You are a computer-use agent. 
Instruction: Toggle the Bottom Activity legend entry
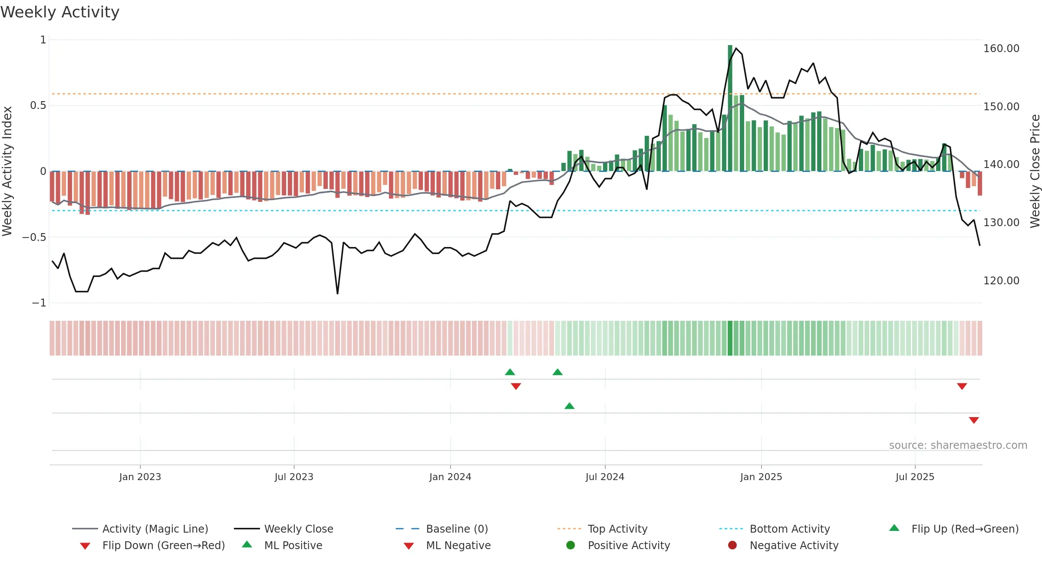(x=775, y=529)
